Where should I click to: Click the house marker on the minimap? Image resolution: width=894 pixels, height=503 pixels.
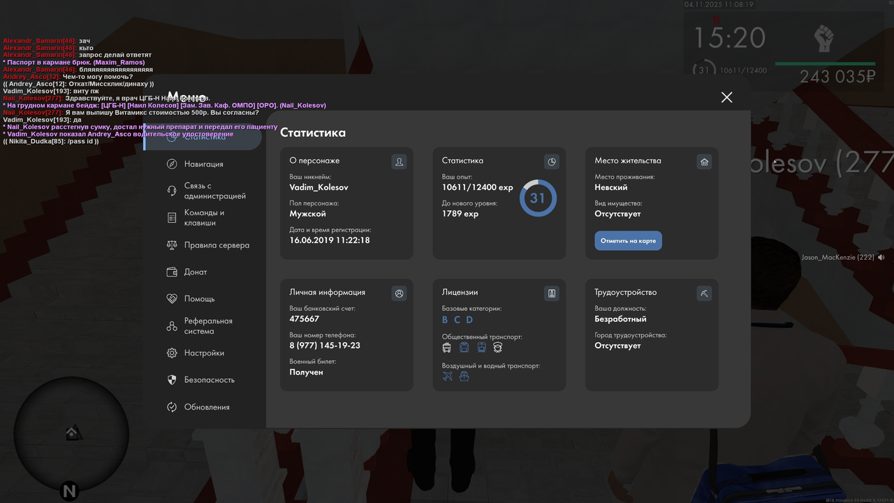tap(73, 433)
